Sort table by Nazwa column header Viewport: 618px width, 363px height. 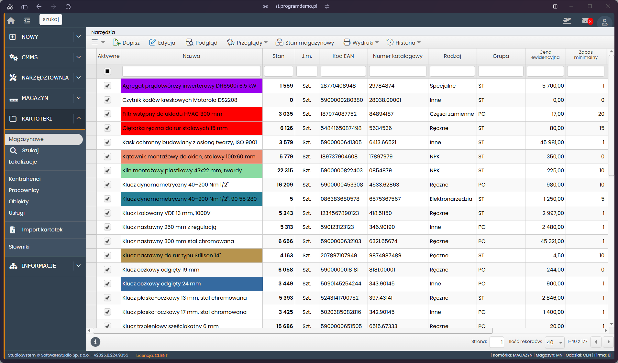(191, 56)
